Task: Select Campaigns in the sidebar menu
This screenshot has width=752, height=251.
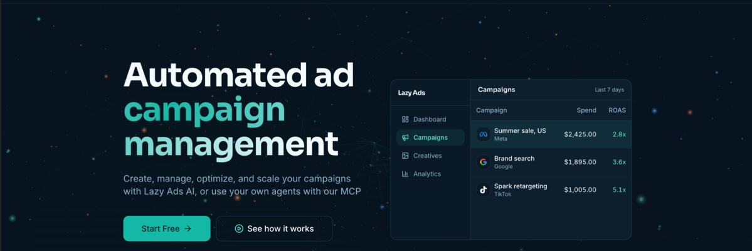Action: click(x=430, y=137)
